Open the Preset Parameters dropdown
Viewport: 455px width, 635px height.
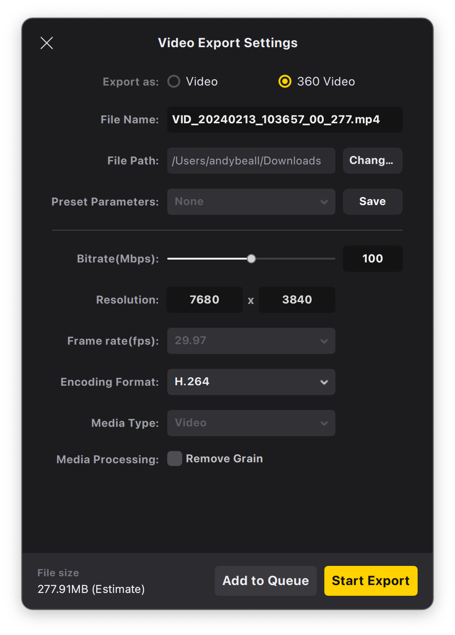point(251,202)
